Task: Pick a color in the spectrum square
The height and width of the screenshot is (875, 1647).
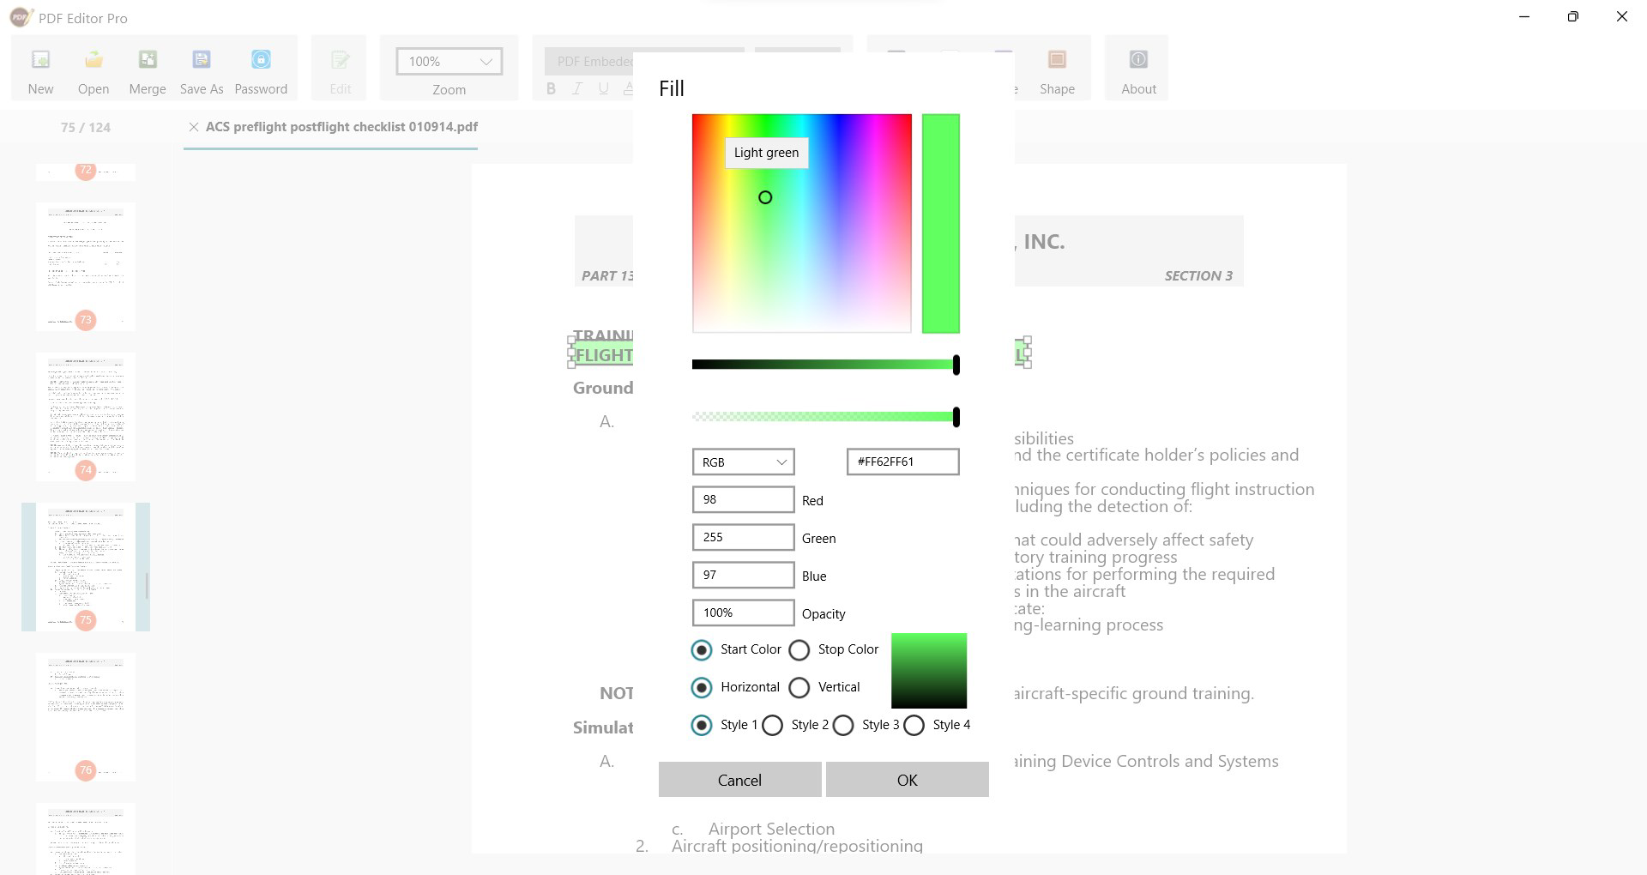Action: 801,223
